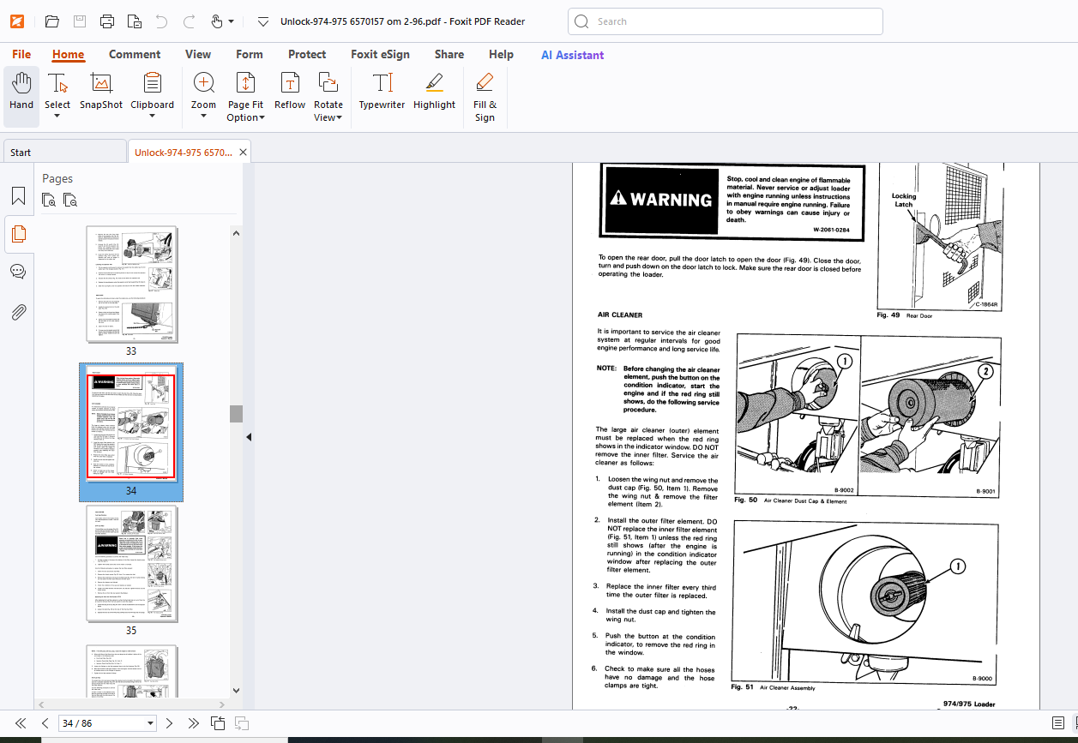Click the Search field

pos(726,21)
